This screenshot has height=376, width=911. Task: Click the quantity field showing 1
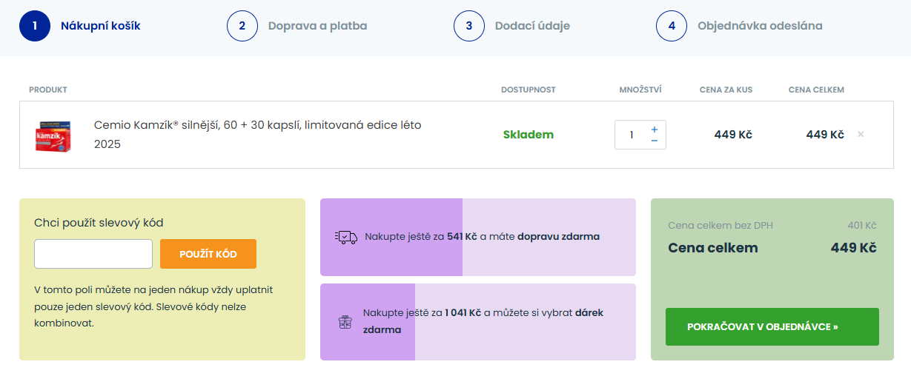click(632, 135)
